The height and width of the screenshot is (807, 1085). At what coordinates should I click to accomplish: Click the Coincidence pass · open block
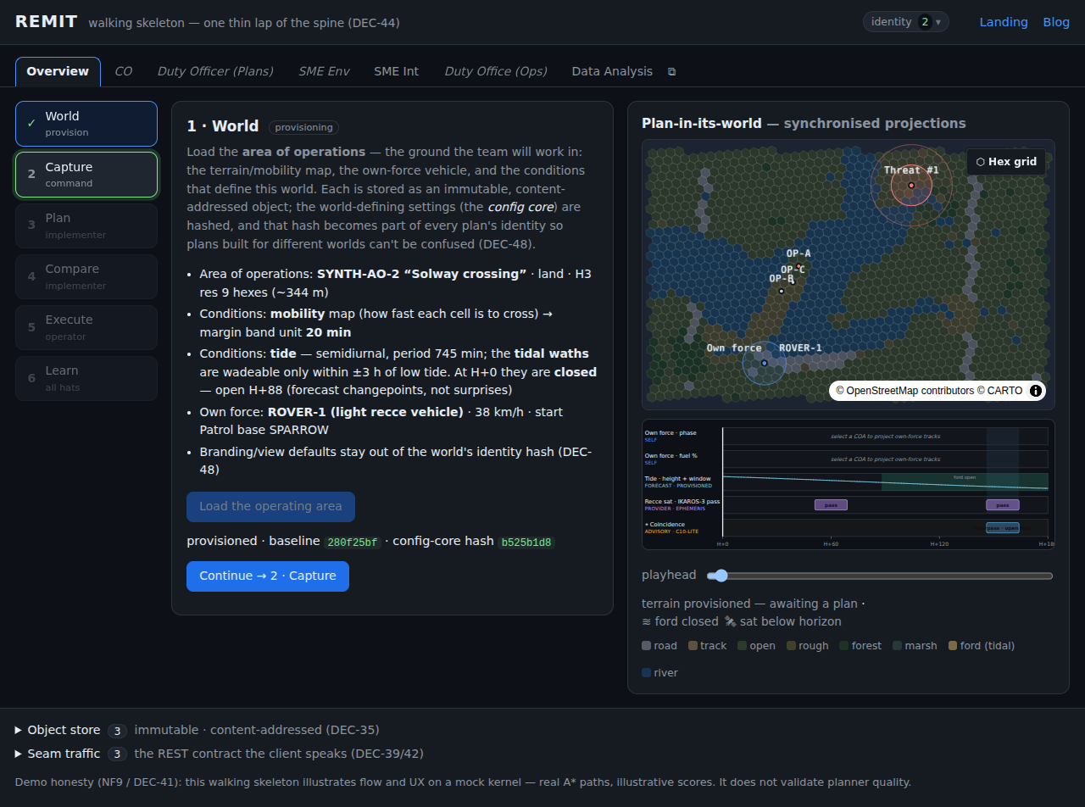1003,528
